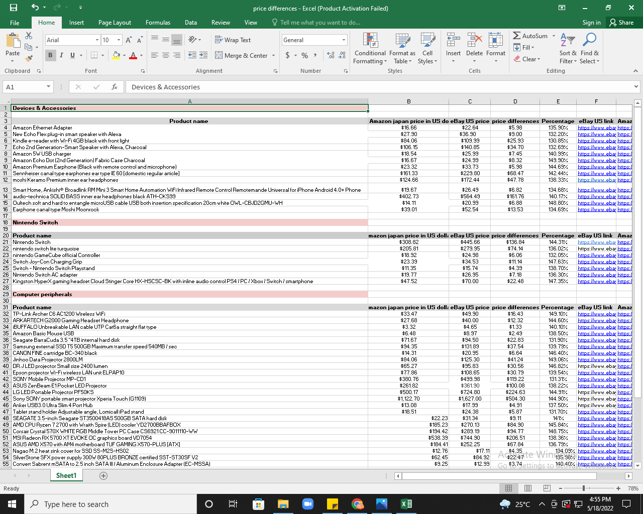Image resolution: width=643 pixels, height=514 pixels.
Task: Toggle Bold formatting
Action: click(50, 55)
